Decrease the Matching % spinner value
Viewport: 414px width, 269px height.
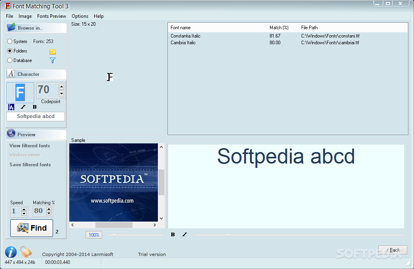49,213
